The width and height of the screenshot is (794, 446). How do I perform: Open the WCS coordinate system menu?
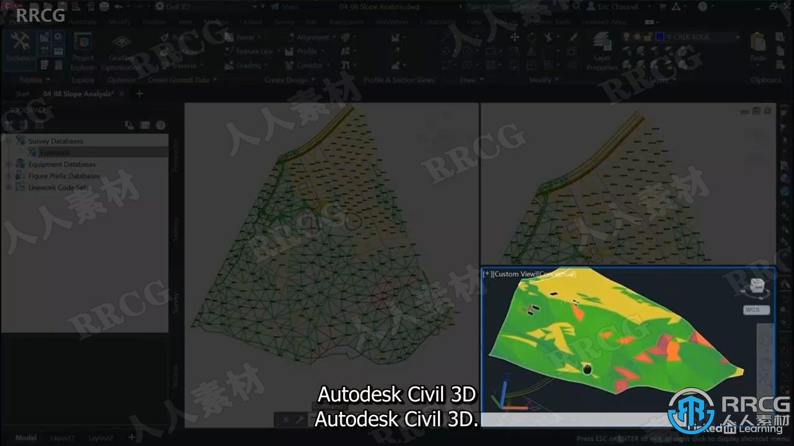coord(757,310)
